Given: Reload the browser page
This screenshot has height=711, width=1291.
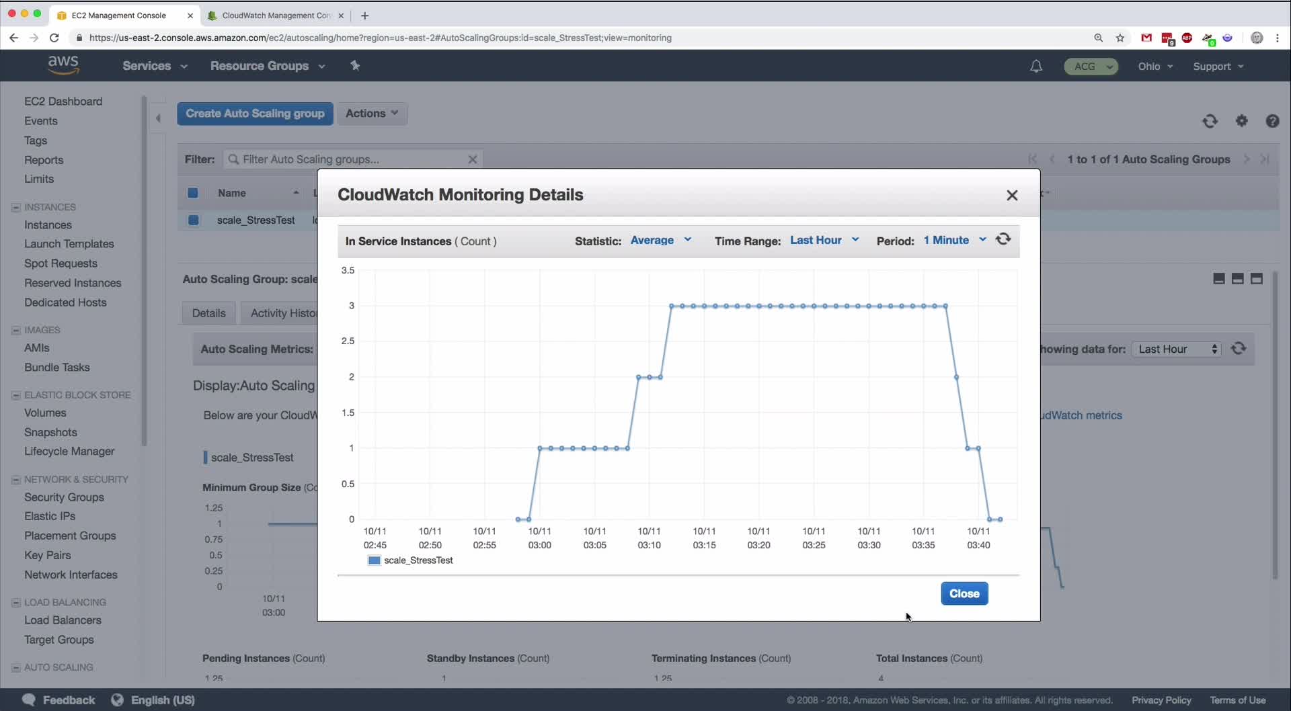Looking at the screenshot, I should (x=54, y=38).
